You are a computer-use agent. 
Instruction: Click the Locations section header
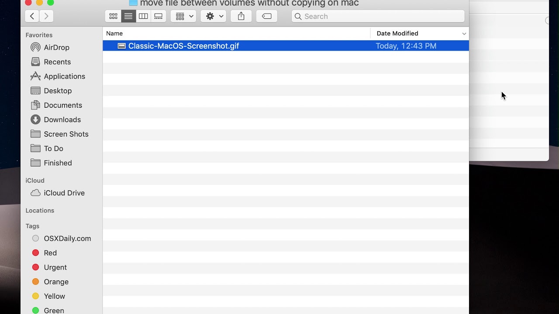tap(40, 210)
